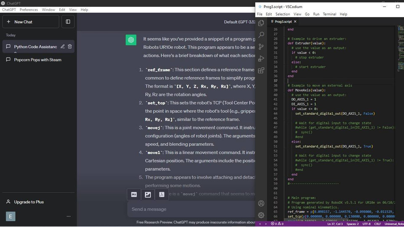
Task: Open the Terminal menu in VSCodium
Action: (x=329, y=14)
